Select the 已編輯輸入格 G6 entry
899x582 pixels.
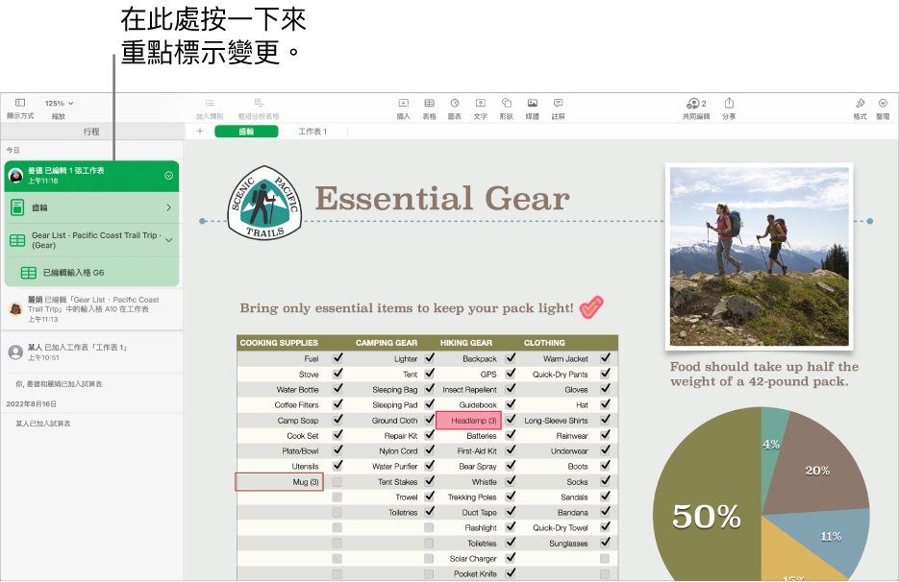[91, 273]
